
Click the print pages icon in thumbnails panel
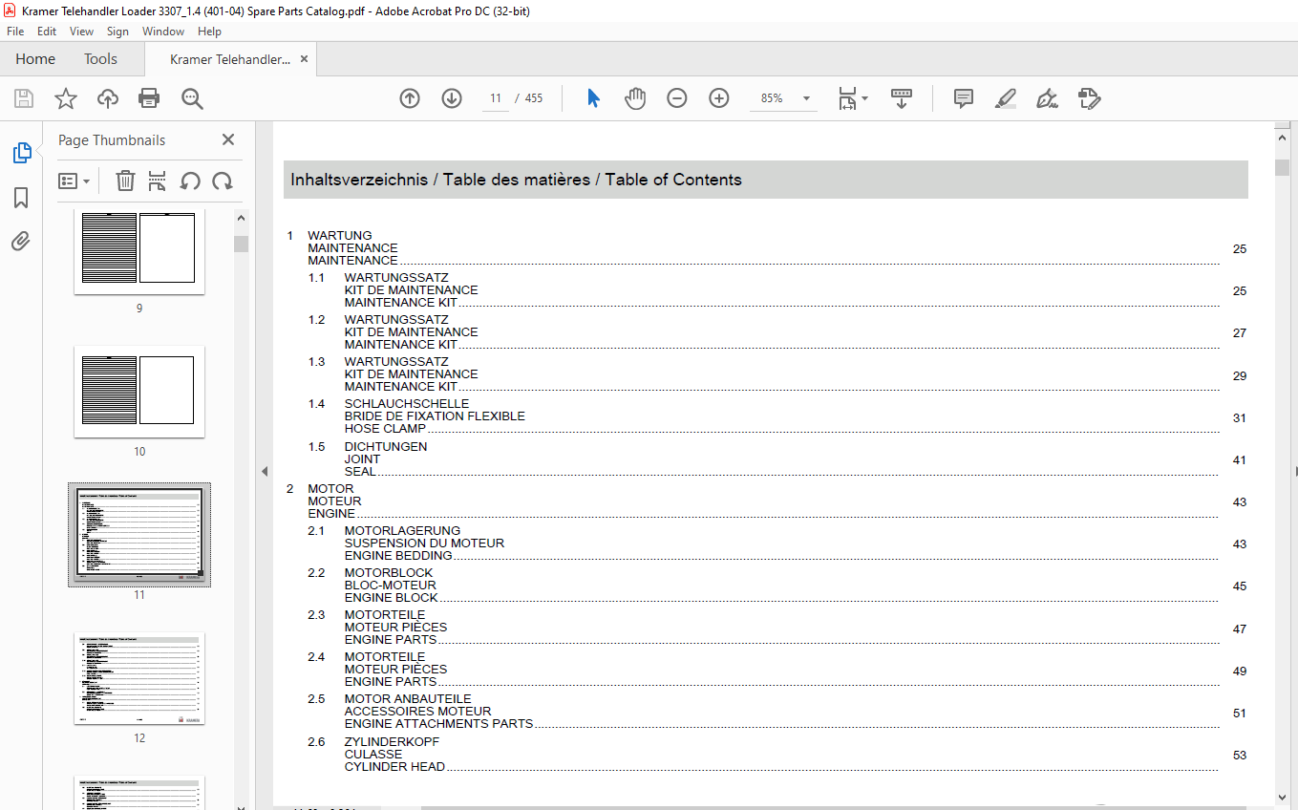coord(158,181)
